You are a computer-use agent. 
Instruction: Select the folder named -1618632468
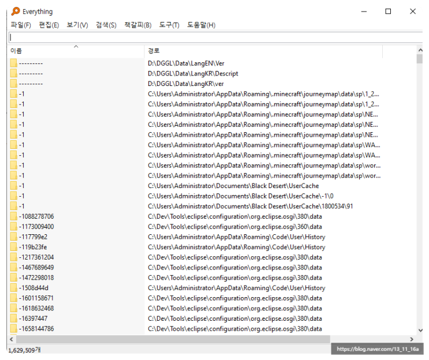(36, 308)
